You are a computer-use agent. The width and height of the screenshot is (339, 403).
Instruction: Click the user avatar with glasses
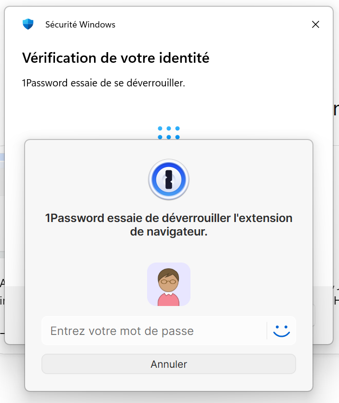[x=169, y=284]
